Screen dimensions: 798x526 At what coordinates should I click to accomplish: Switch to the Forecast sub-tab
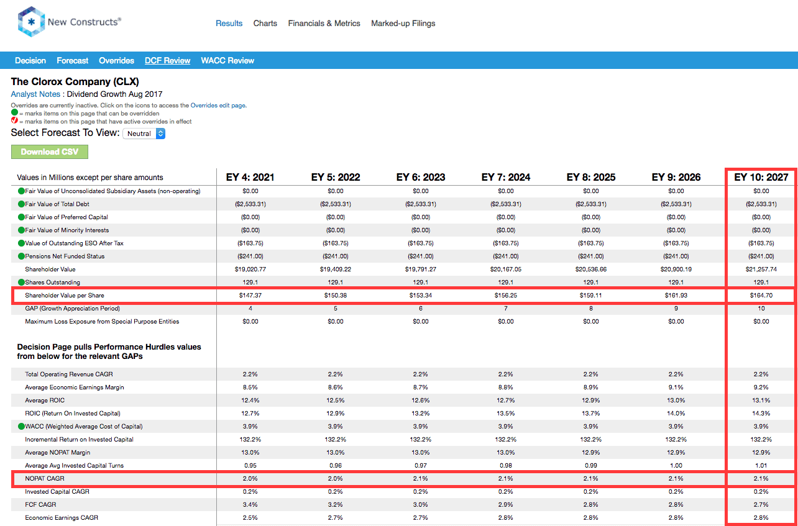click(73, 61)
